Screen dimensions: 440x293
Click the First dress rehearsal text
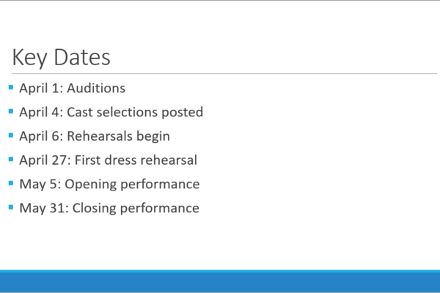point(136,160)
